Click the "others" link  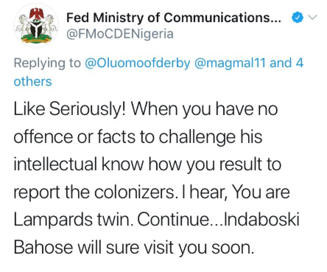[32, 82]
